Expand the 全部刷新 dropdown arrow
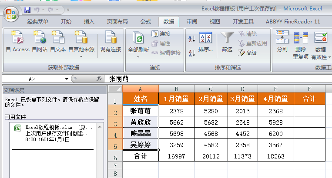This screenshot has height=178, width=332. pyautogui.click(x=138, y=57)
